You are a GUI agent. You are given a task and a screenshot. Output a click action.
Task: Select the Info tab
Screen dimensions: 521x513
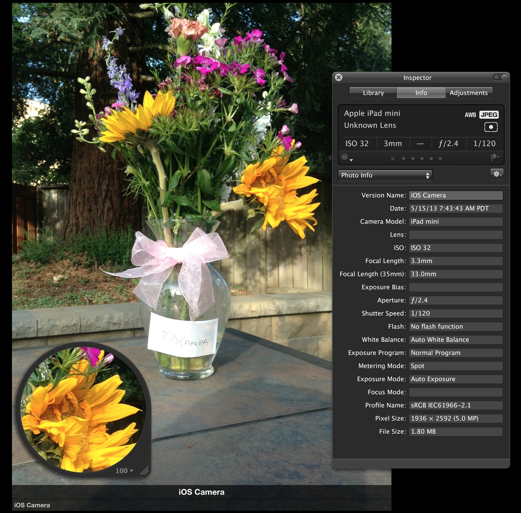[x=421, y=93]
